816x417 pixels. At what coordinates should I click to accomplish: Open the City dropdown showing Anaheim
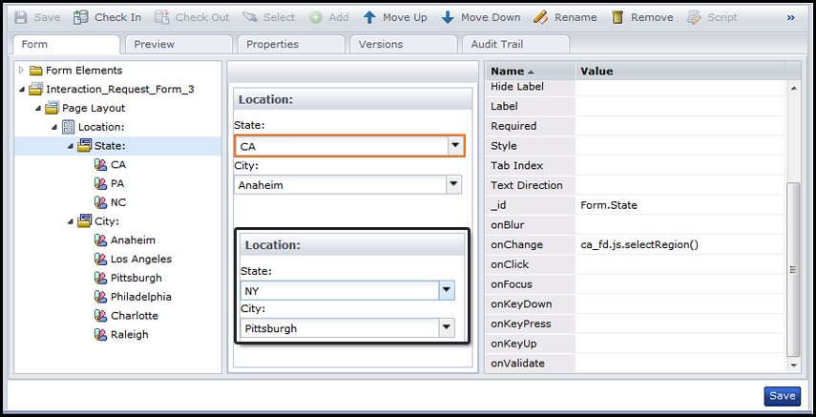454,185
